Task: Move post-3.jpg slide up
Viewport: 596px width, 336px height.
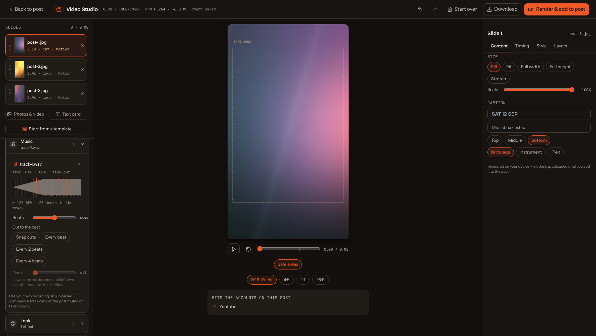Action: (x=10, y=90)
